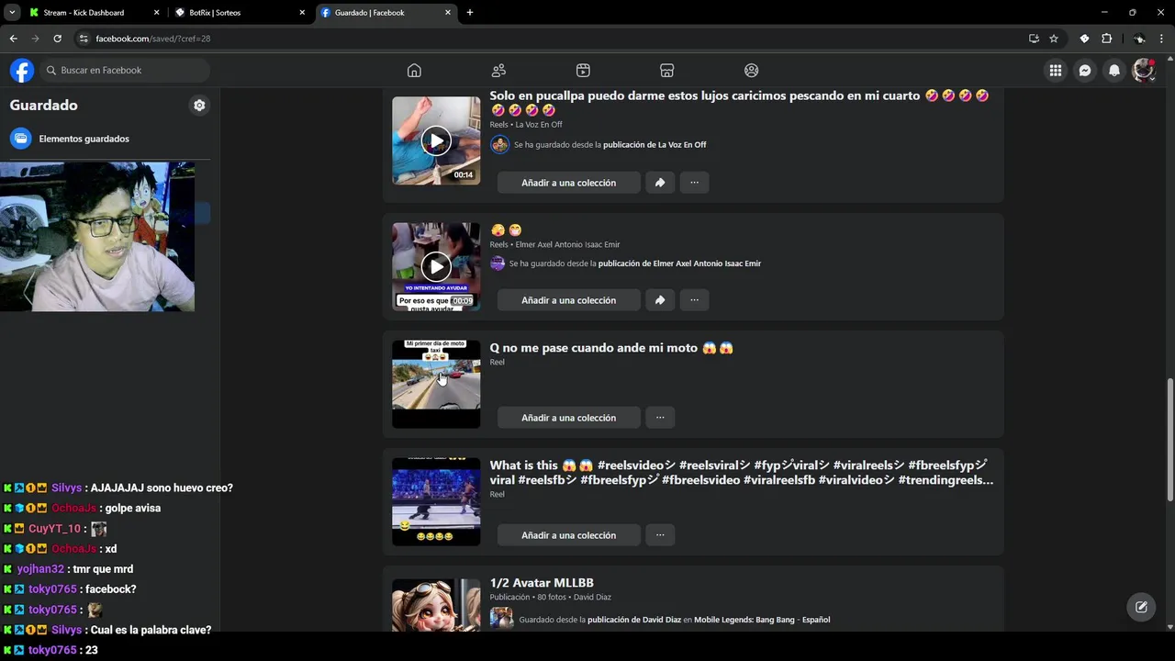Open more options for 'What is this' reel
Screen dimensions: 1175x661
coord(660,535)
